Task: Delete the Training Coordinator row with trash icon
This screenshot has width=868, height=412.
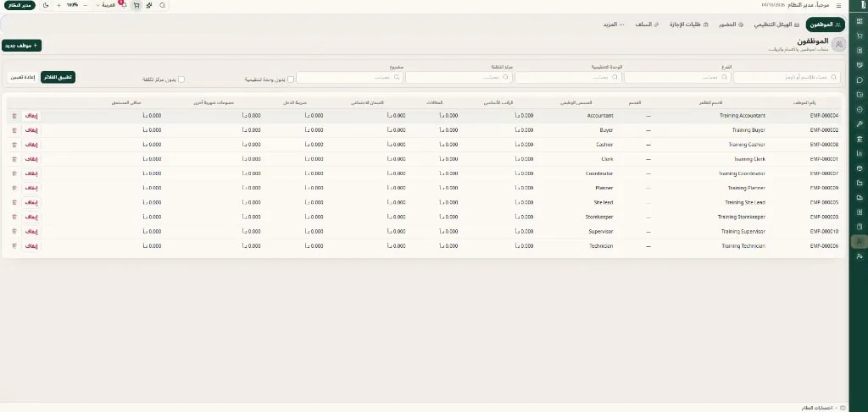Action: [14, 173]
